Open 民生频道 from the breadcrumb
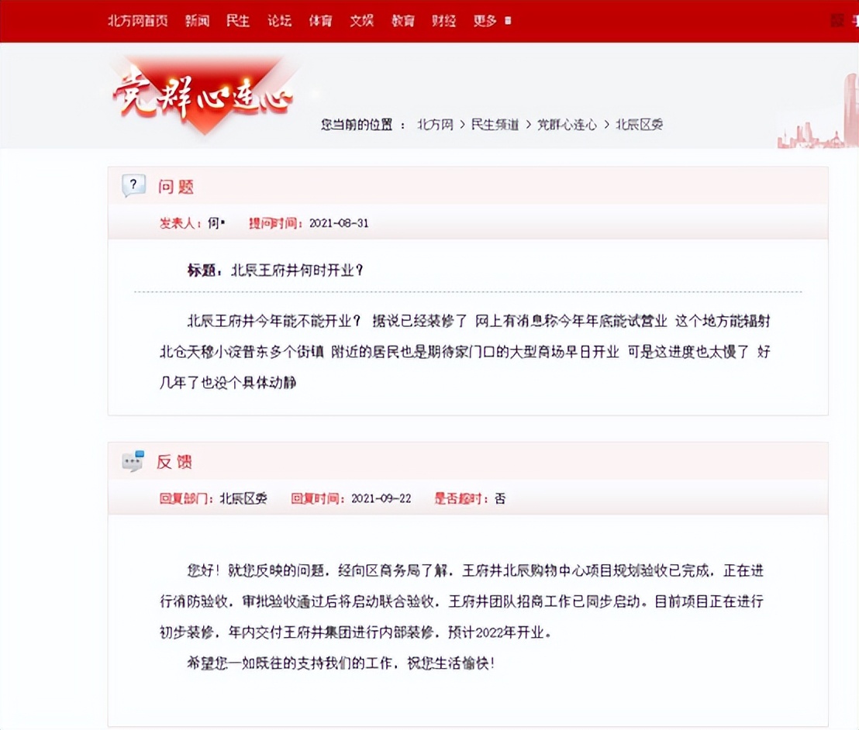859x730 pixels. (x=496, y=125)
